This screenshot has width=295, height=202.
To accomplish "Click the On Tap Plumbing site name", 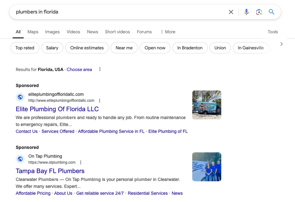I will [x=45, y=156].
